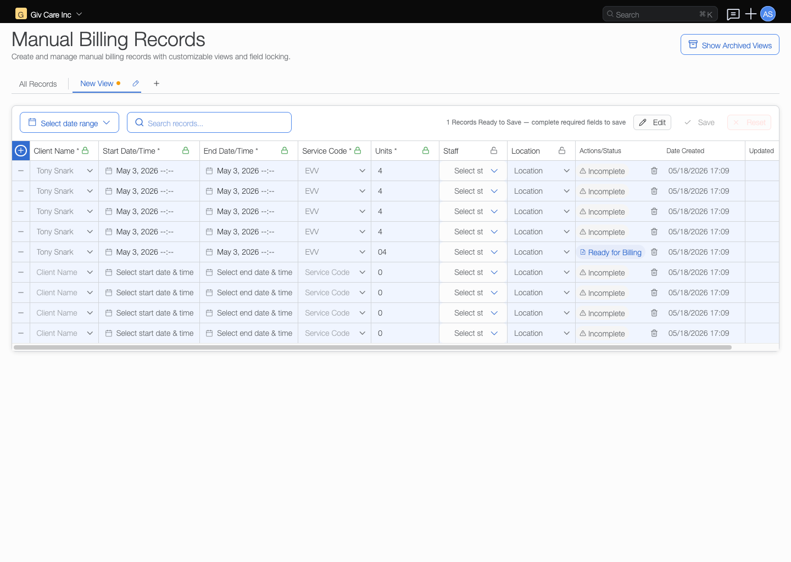Click pencil icon to rename New View
The image size is (791, 562).
coord(136,83)
